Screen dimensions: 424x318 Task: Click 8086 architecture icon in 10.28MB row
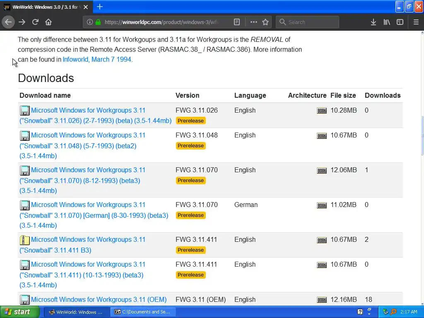pyautogui.click(x=322, y=111)
